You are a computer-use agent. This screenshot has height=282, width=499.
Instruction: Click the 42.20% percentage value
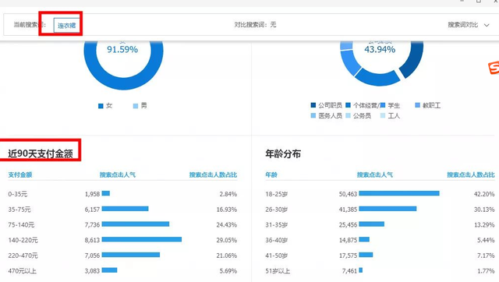(x=484, y=194)
